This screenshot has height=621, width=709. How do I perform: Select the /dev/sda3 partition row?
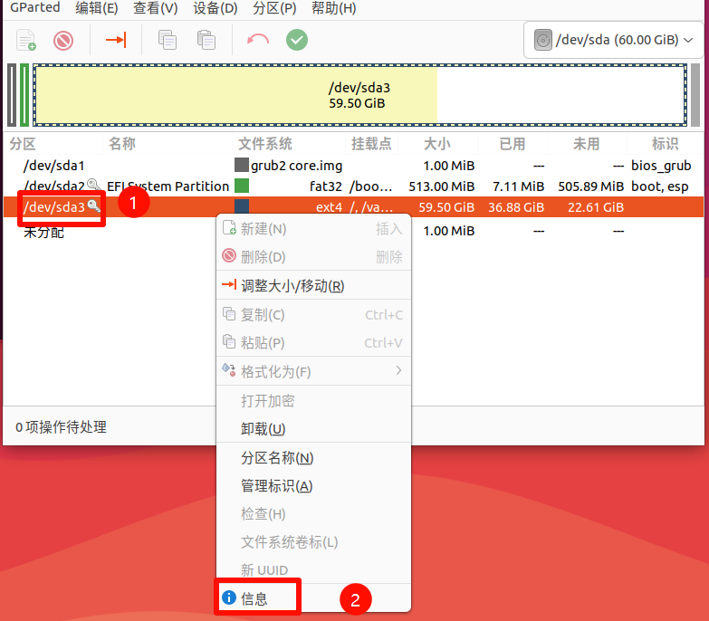(354, 207)
